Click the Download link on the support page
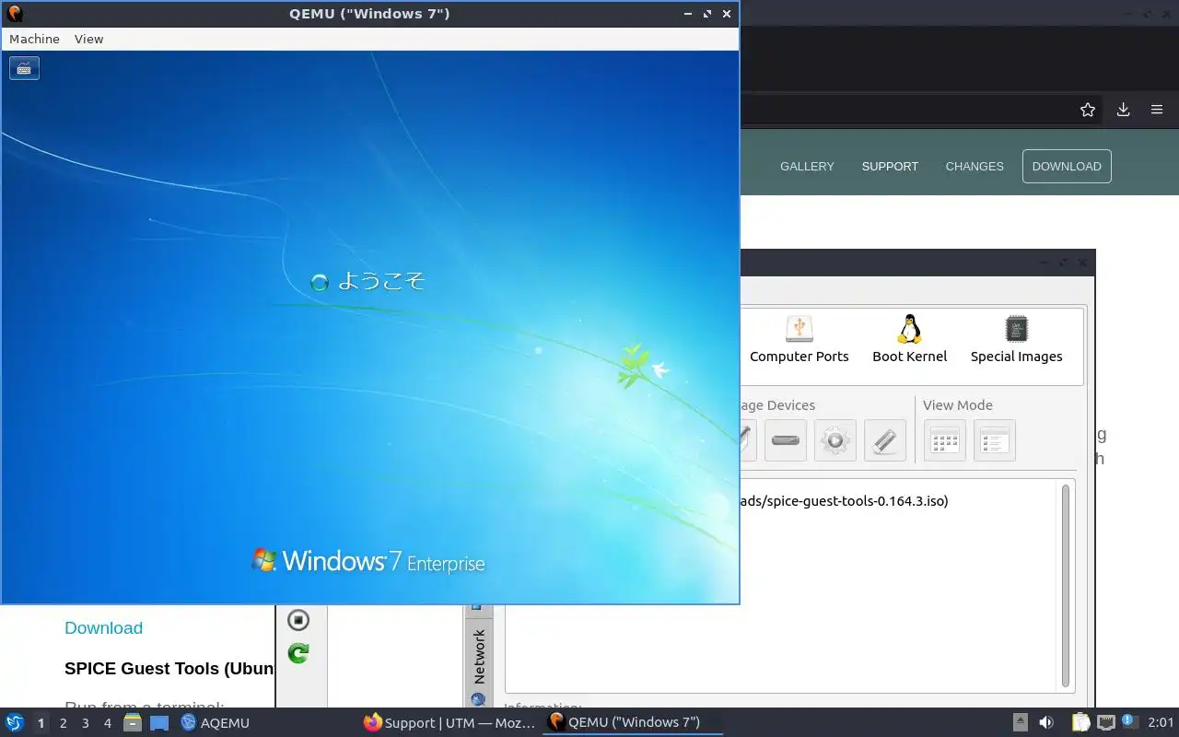 [103, 628]
